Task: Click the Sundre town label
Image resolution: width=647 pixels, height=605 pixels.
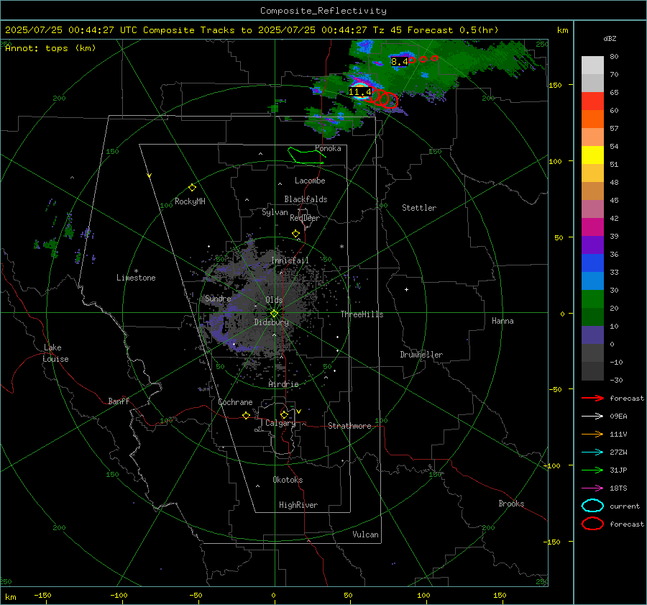Action: pyautogui.click(x=218, y=299)
